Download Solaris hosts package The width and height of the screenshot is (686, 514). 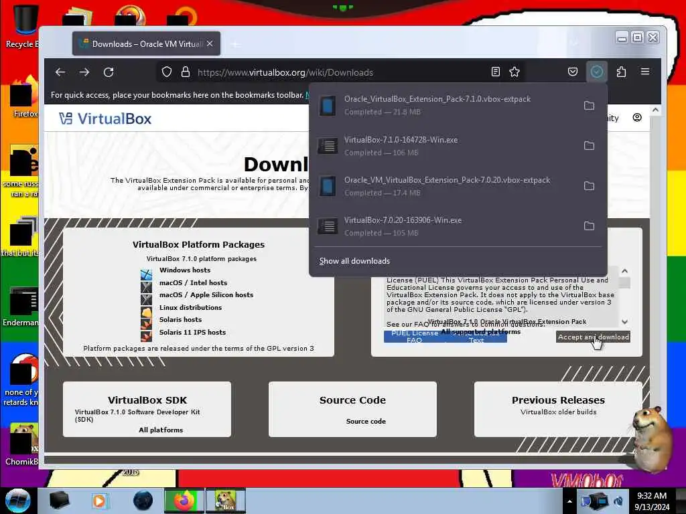pos(180,320)
